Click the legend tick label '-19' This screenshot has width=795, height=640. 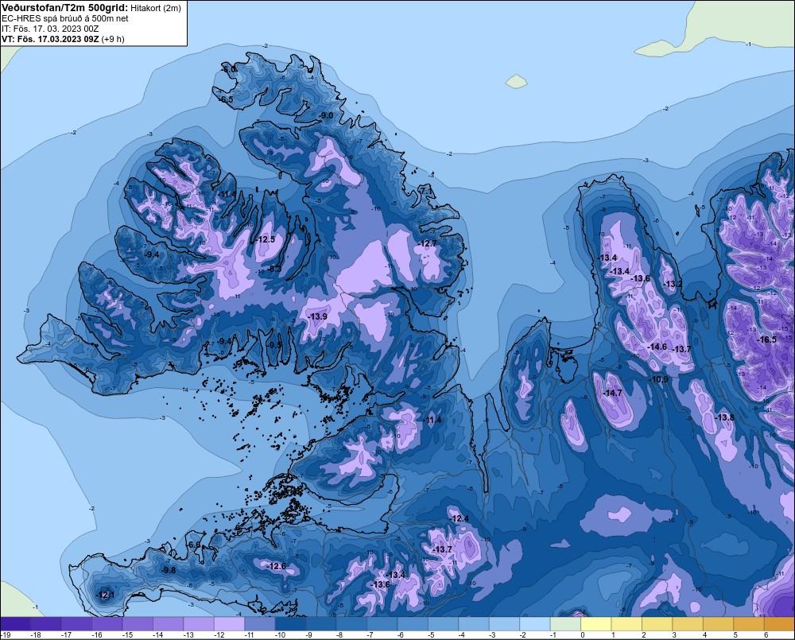tap(6, 635)
